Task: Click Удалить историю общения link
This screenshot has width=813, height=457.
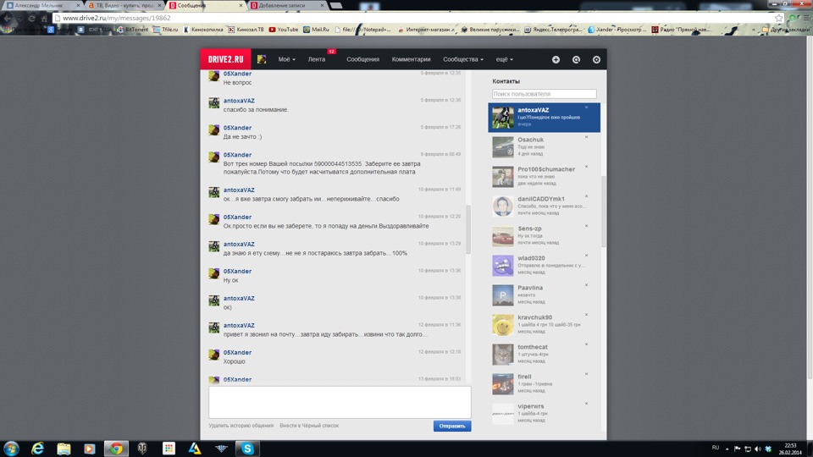Action: 241,426
